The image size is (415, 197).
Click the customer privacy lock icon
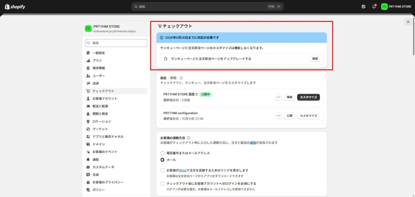(88, 182)
